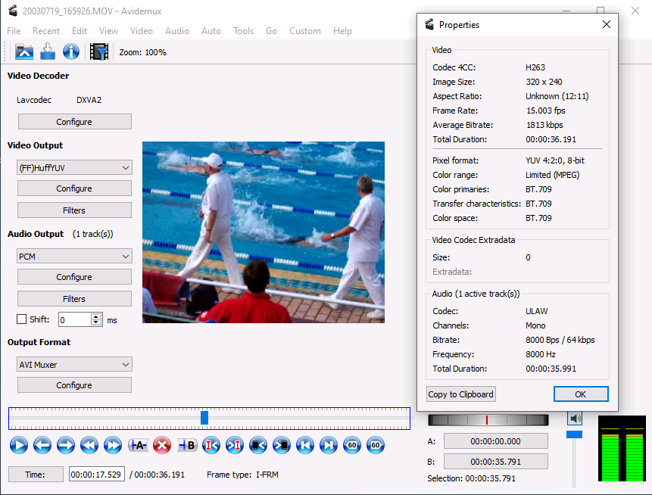Click the Save Video toolbar icon
Screen dimensions: 652x495
point(48,51)
